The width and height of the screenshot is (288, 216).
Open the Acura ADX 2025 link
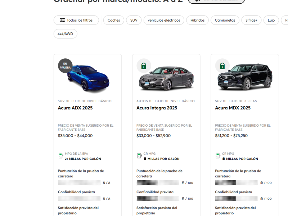tap(75, 108)
